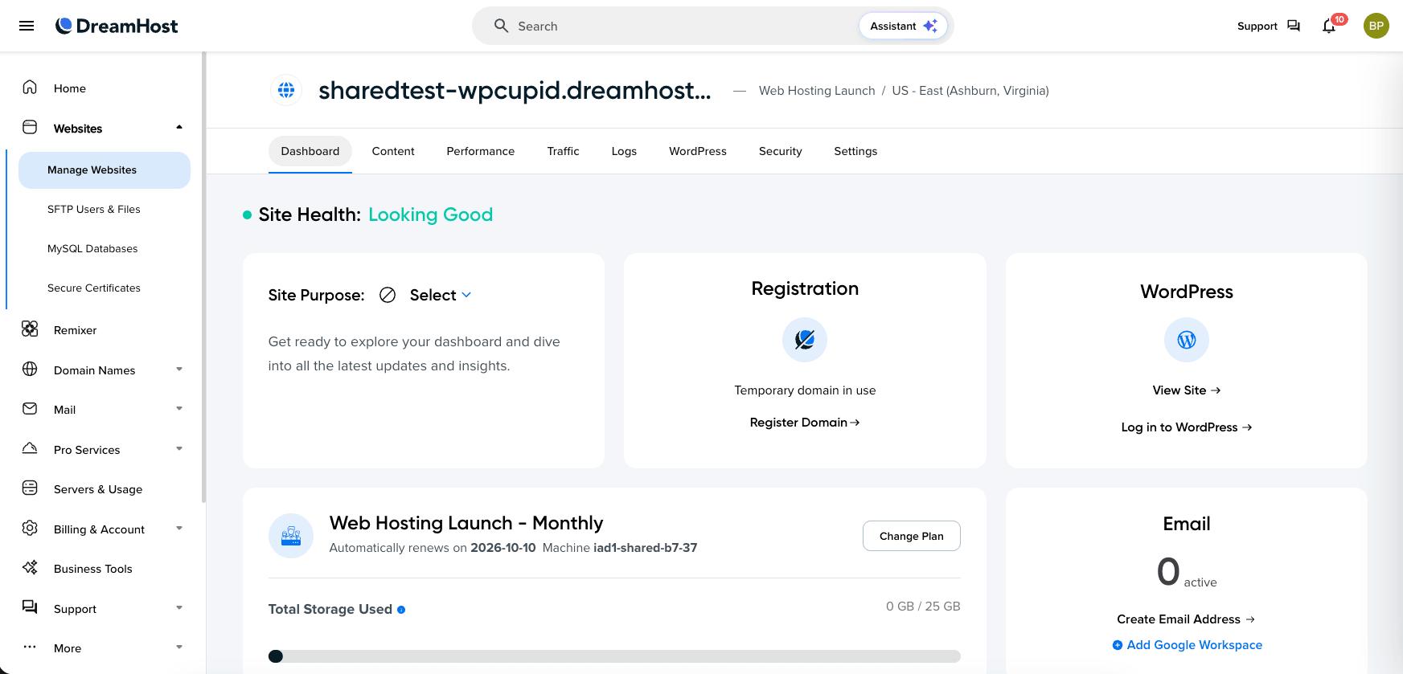Screen dimensions: 1403x674
Task: Click the Domain Names globe icon
Action: 30,370
